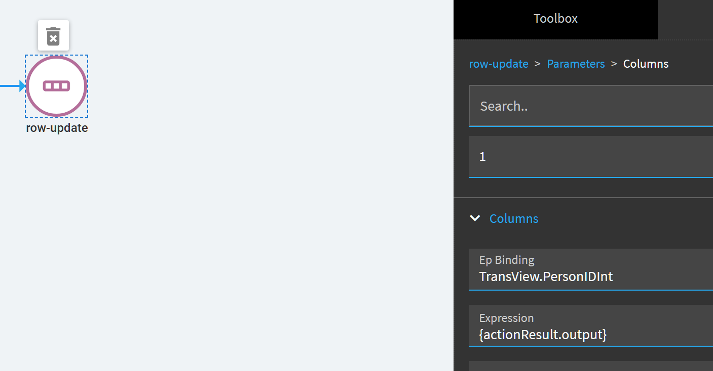Focus the Search.. input field

(x=591, y=106)
